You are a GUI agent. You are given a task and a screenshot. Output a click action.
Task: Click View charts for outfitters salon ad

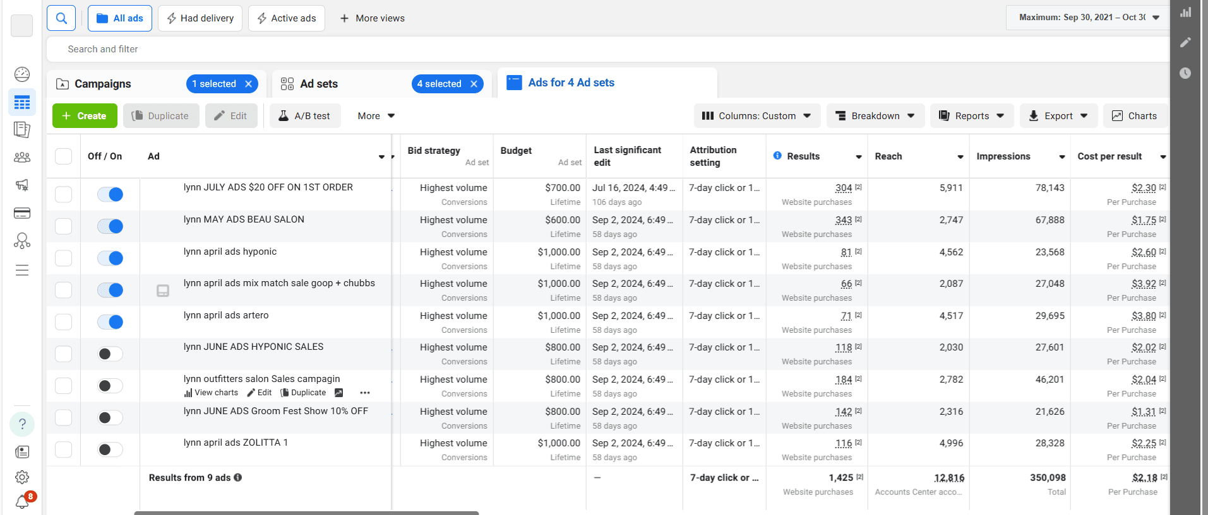coord(211,393)
